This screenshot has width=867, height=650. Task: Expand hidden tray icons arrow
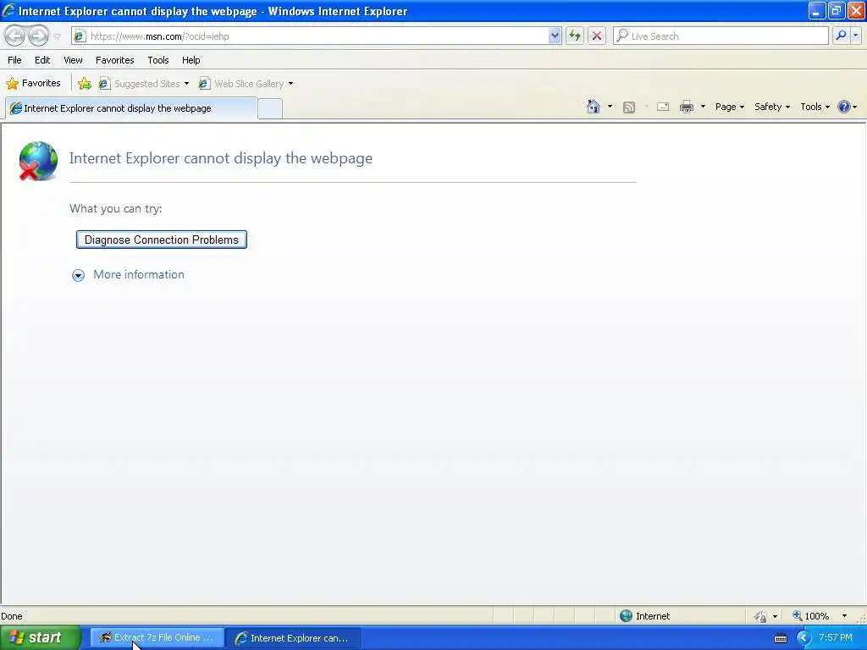click(803, 638)
